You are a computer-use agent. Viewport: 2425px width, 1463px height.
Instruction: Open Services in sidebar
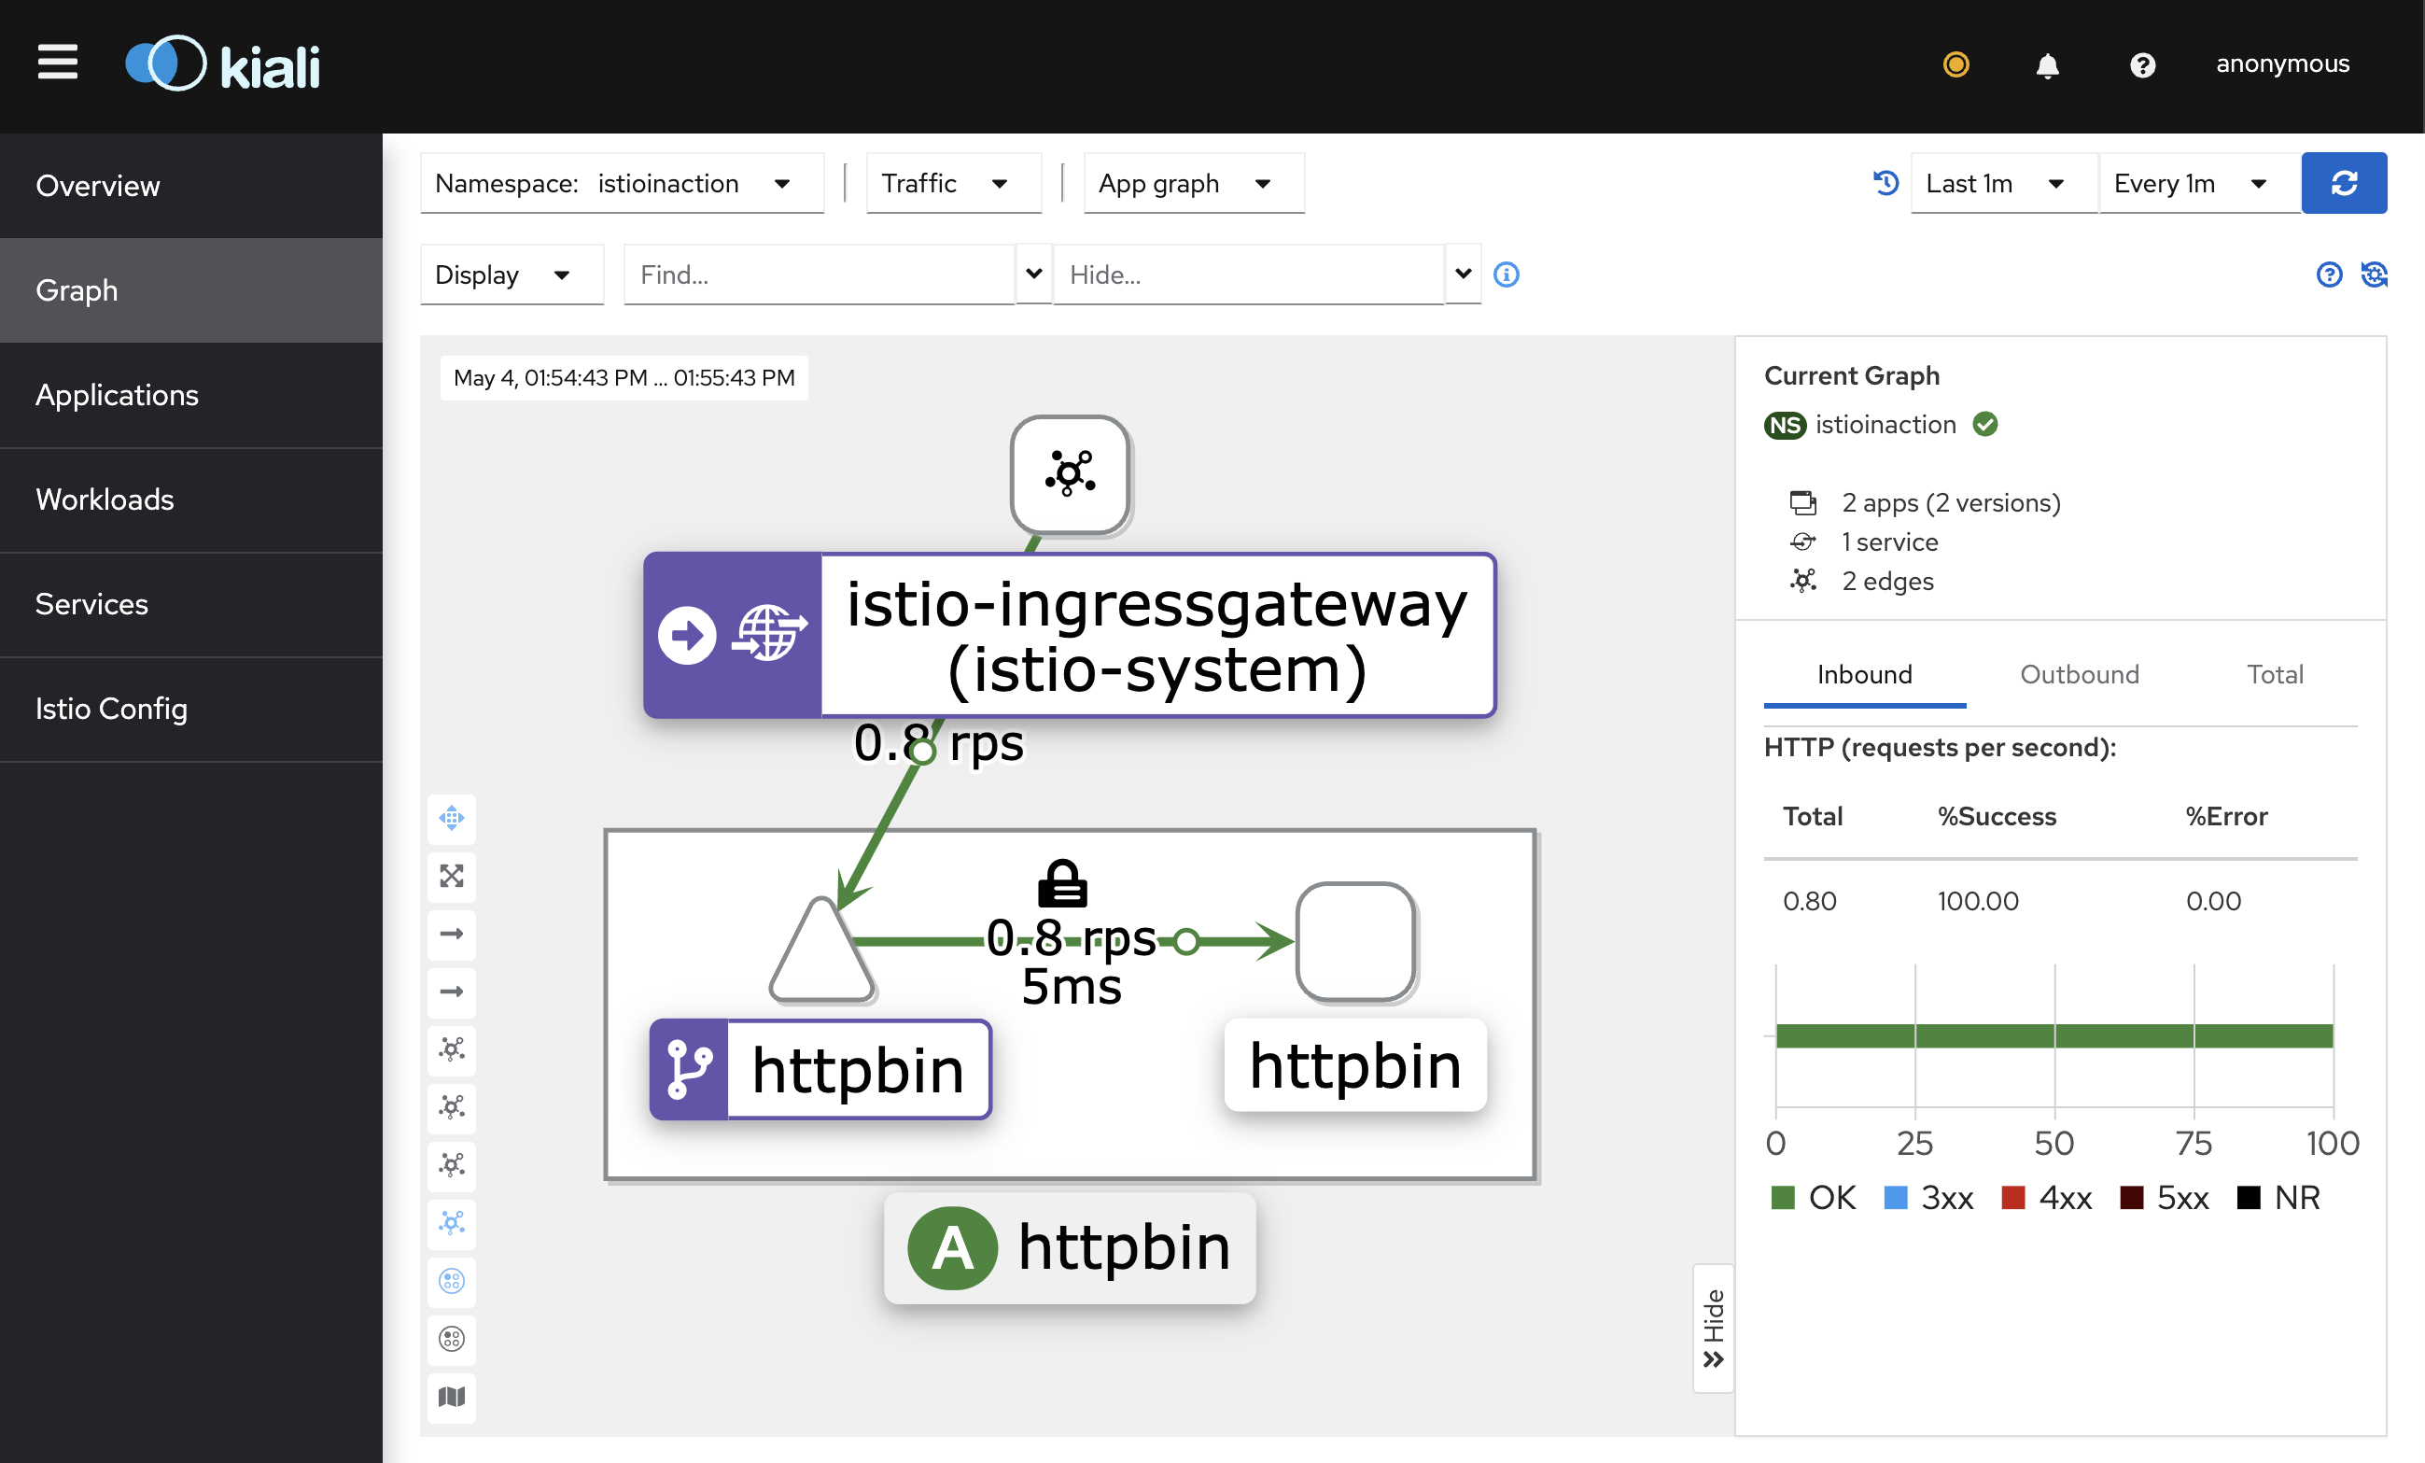[x=191, y=604]
